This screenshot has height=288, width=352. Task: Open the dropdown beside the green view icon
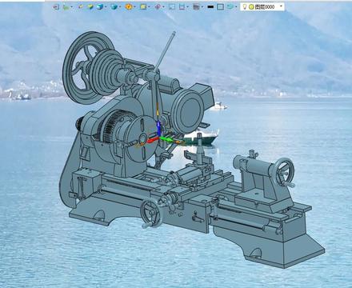click(x=72, y=7)
